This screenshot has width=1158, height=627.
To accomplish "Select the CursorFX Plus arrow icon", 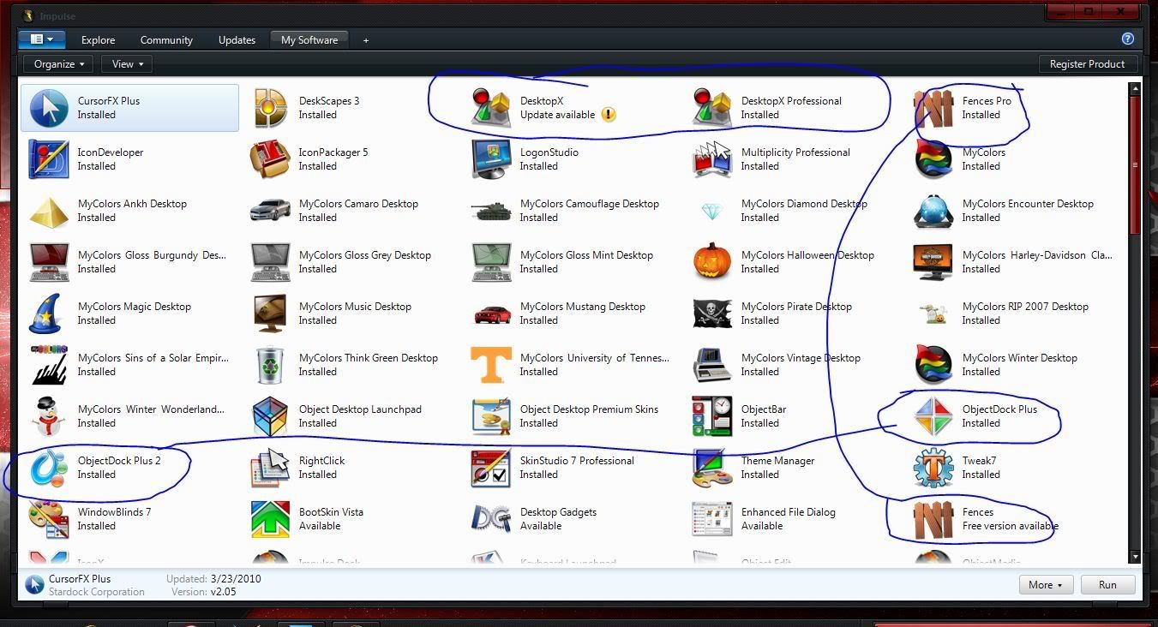I will pyautogui.click(x=49, y=108).
